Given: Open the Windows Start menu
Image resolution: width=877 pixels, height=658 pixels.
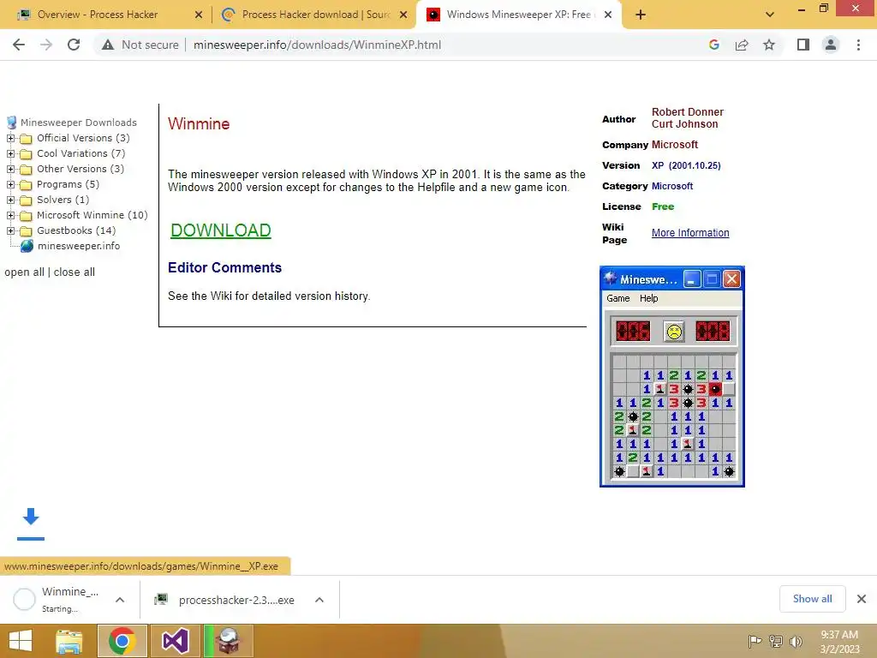Looking at the screenshot, I should [x=21, y=641].
